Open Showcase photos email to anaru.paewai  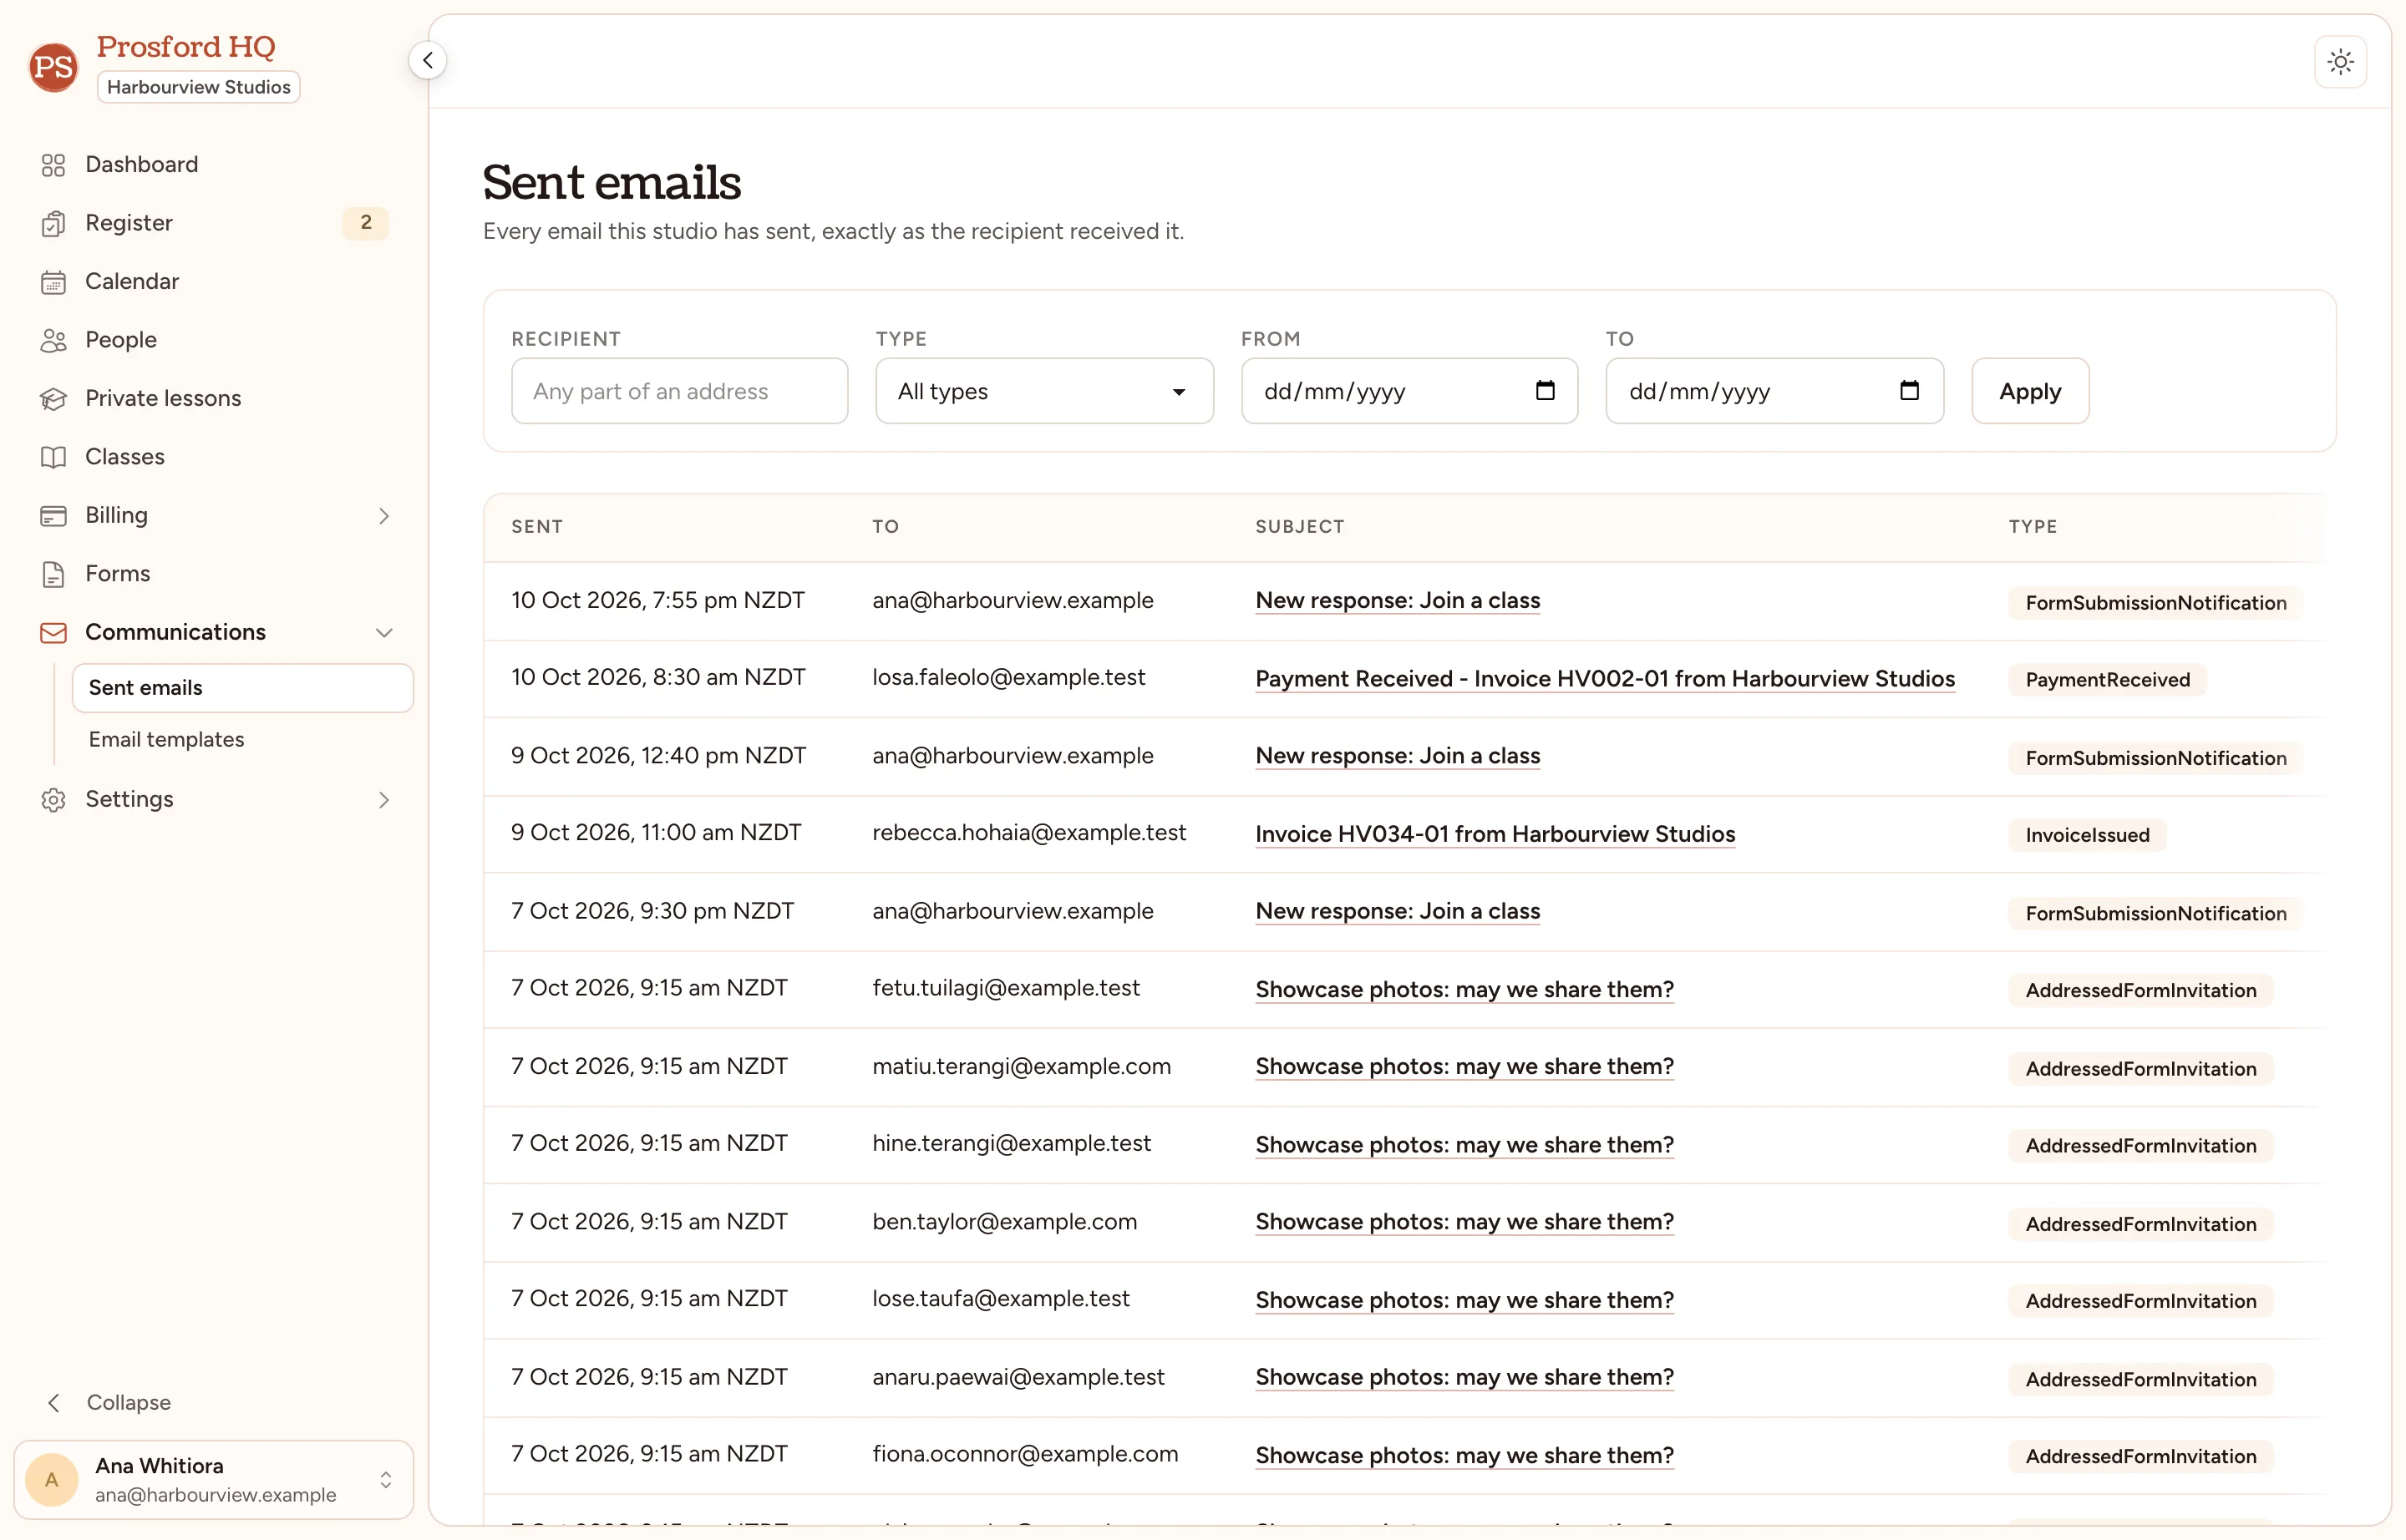coord(1464,1378)
